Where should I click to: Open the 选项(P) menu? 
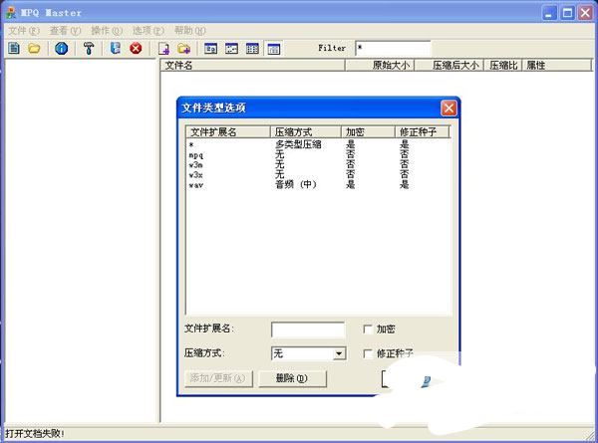coord(149,31)
